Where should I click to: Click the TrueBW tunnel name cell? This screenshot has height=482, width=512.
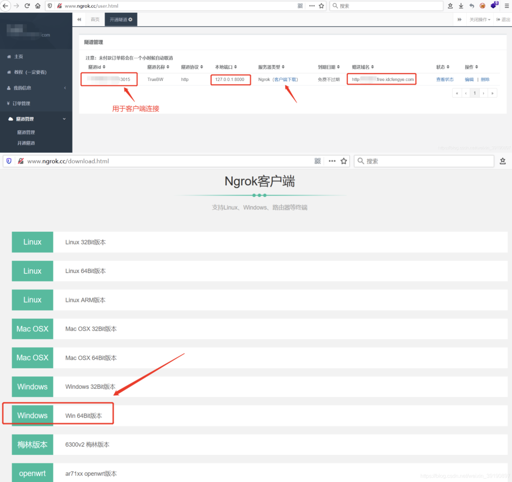click(x=155, y=79)
